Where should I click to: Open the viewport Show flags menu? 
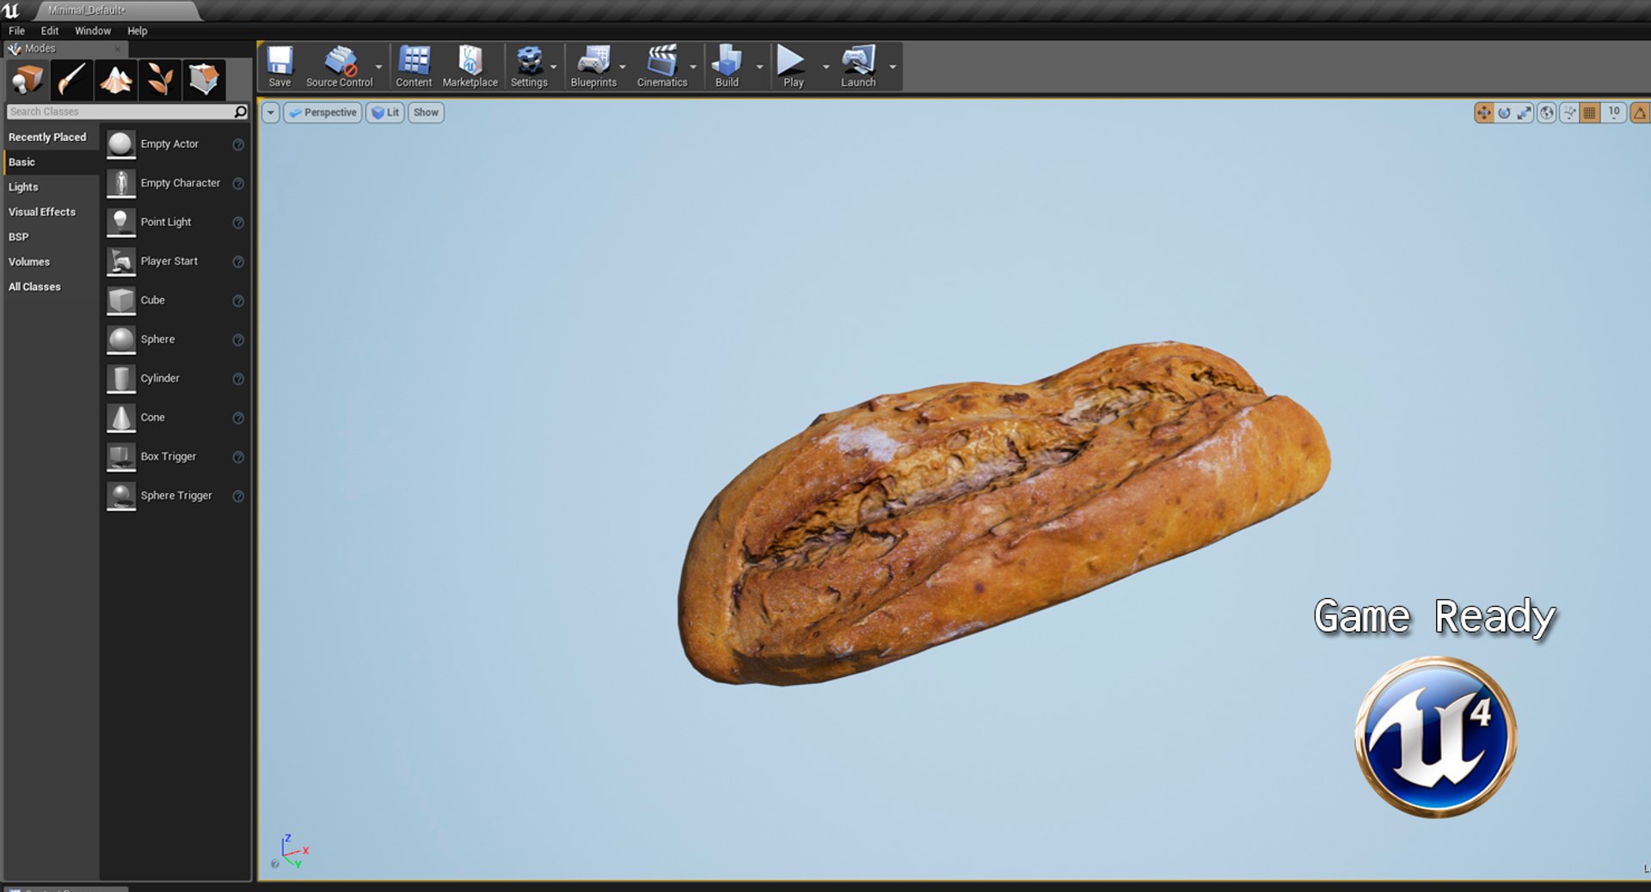[426, 113]
